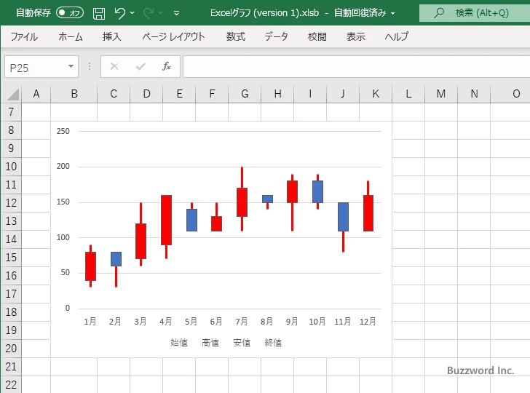Click the formula bar input area
Screen dimensions: 530x393
click(356, 67)
